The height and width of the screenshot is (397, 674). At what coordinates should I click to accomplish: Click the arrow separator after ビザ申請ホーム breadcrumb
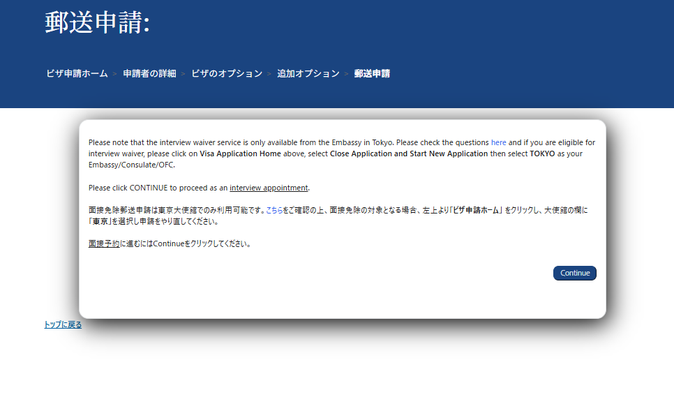click(x=115, y=74)
